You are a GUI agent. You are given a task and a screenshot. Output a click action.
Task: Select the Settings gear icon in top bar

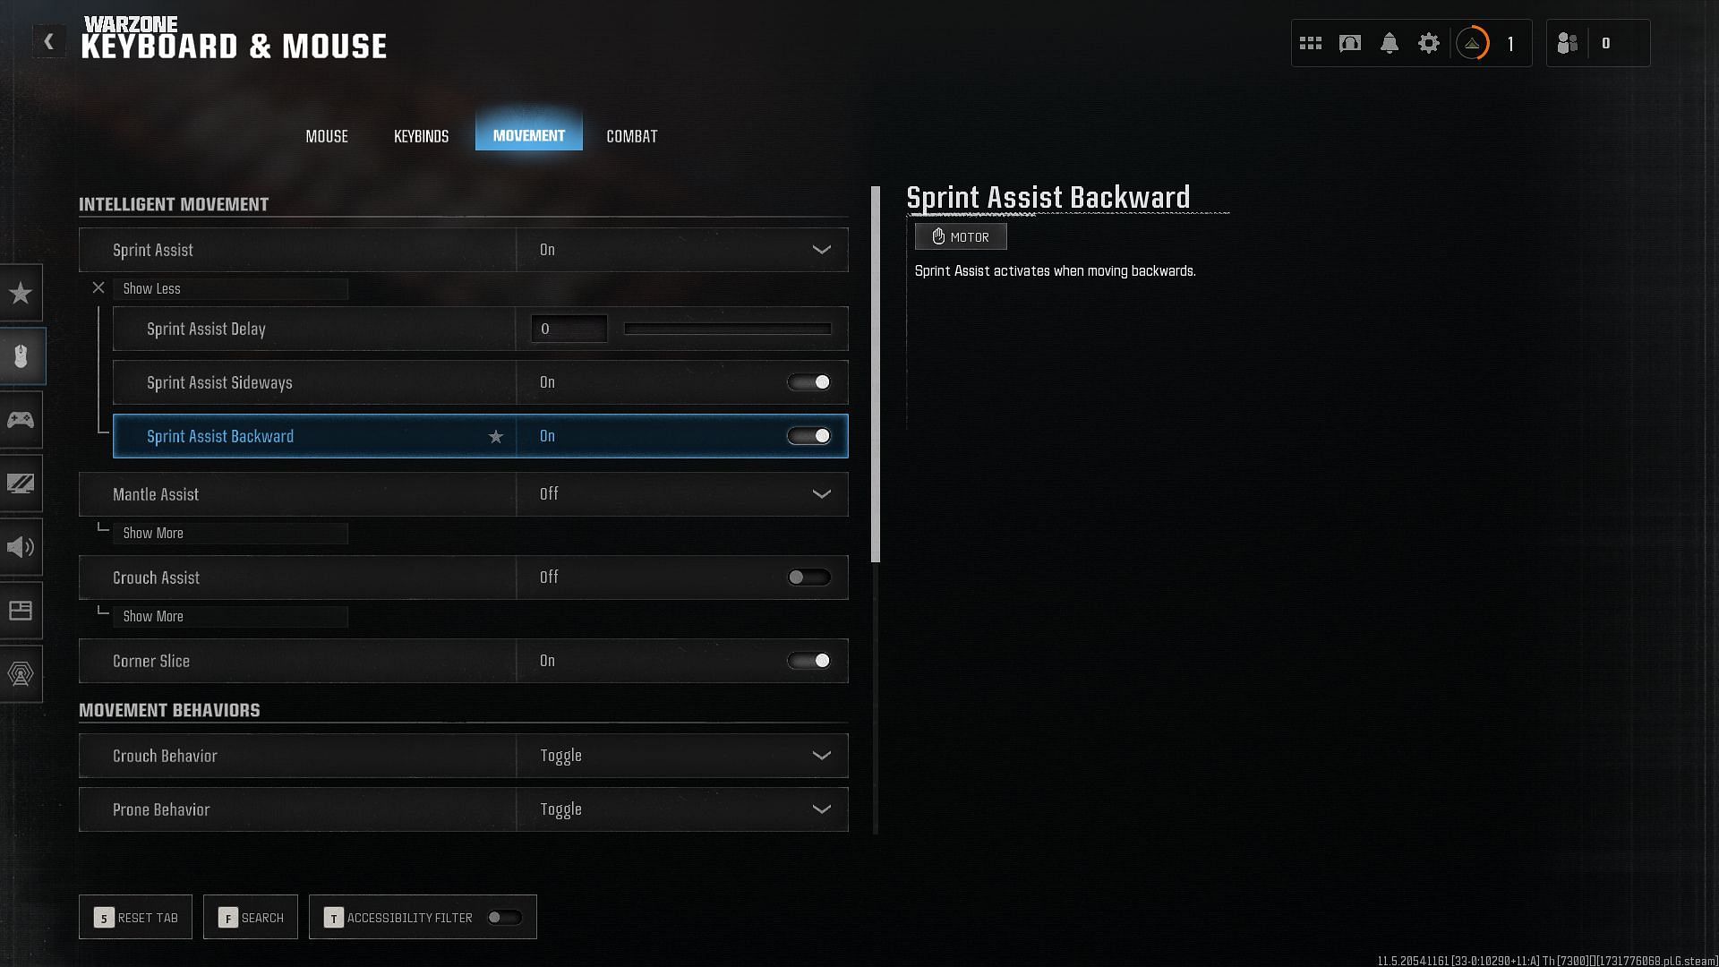pyautogui.click(x=1429, y=44)
